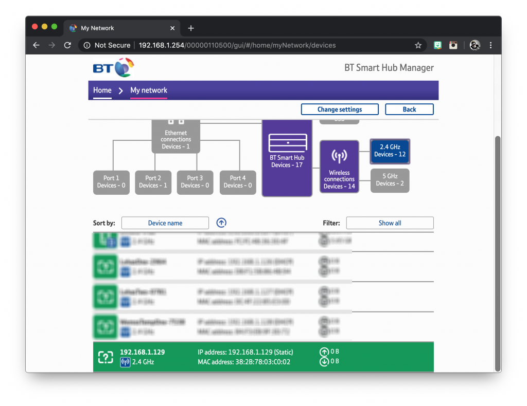Click the unknown device icon for 192.168.1.129
The height and width of the screenshot is (406, 527).
click(106, 357)
